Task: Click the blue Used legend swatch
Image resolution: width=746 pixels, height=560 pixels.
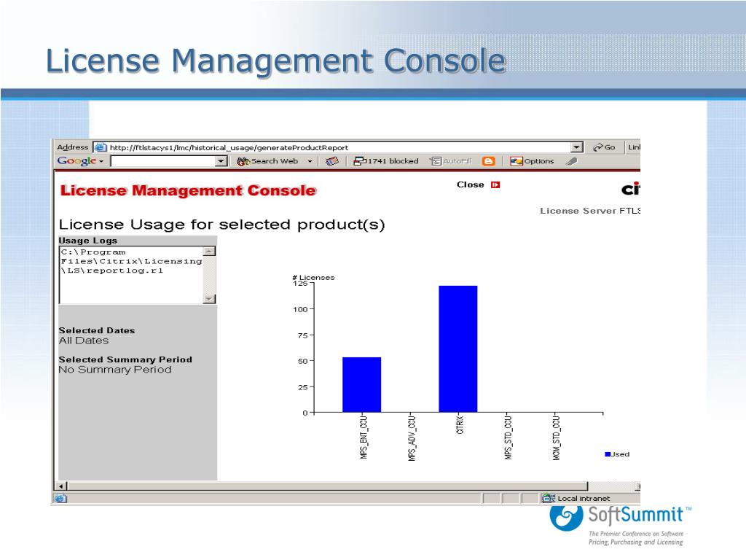Action: pyautogui.click(x=608, y=454)
